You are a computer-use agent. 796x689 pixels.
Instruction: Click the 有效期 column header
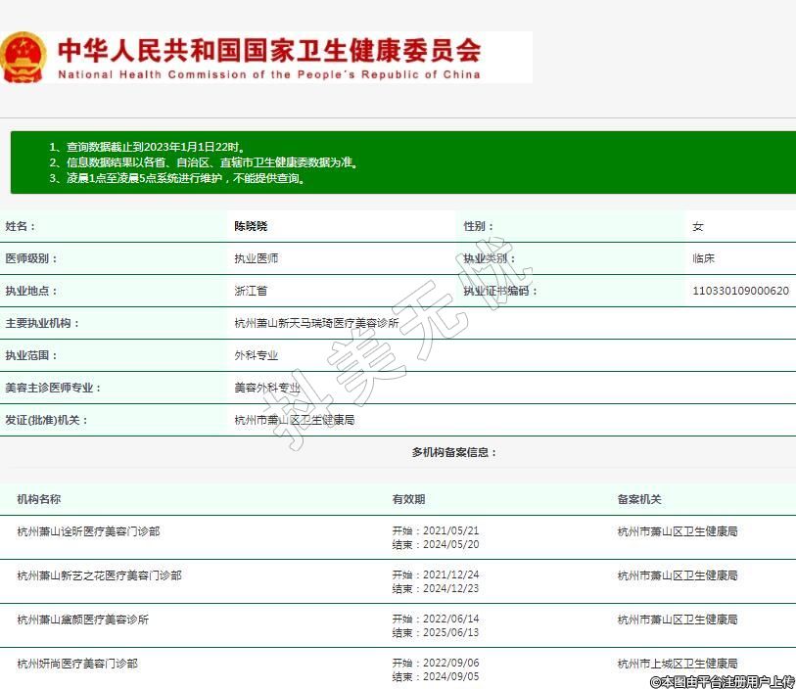[408, 499]
